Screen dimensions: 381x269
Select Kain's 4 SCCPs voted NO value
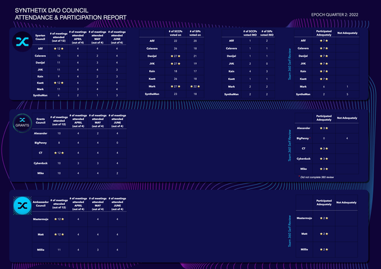250,72
